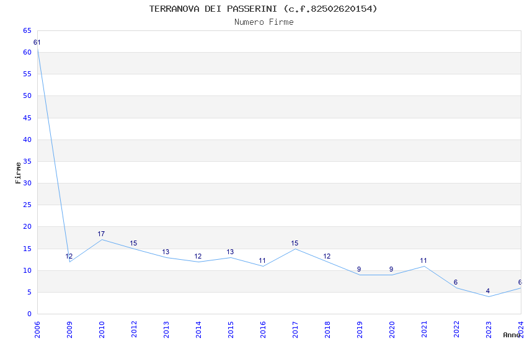Click the data label 11 above 2021

[x=423, y=260]
